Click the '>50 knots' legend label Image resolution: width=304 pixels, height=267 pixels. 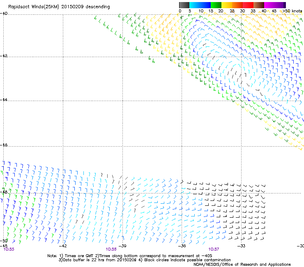292,11
